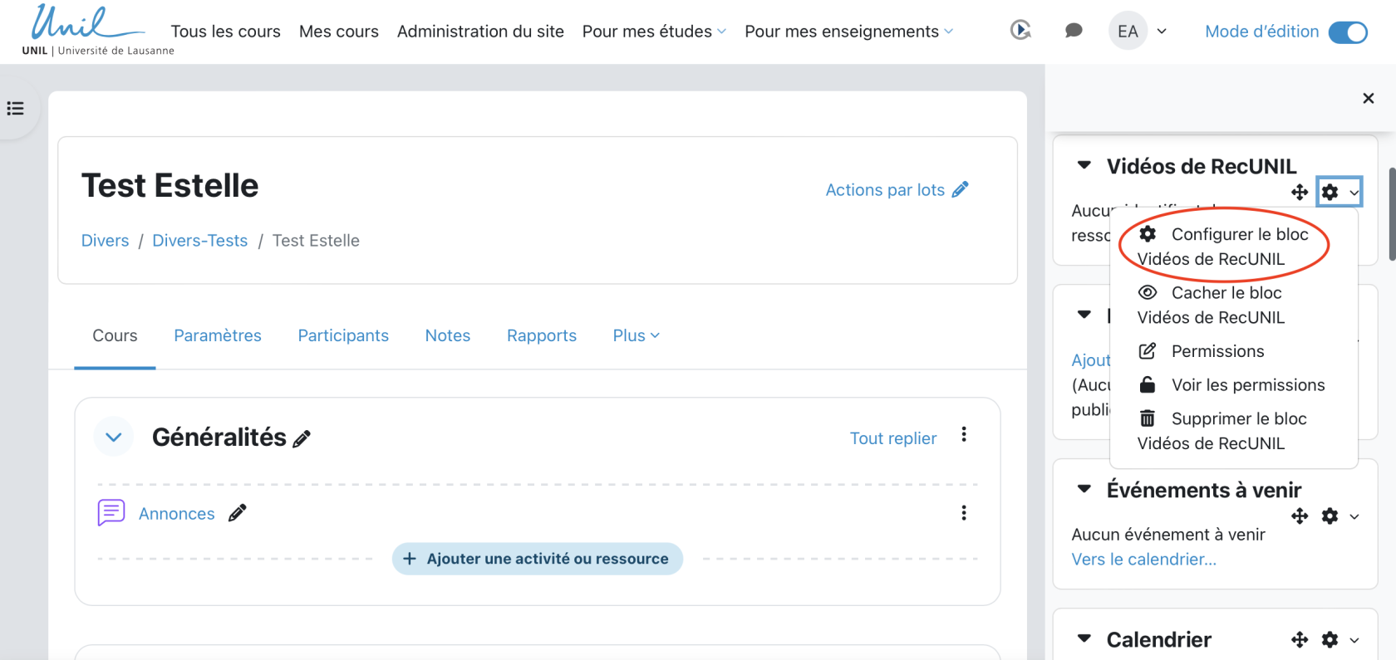This screenshot has width=1396, height=660.
Task: Open the course index drawer icon
Action: click(x=16, y=109)
